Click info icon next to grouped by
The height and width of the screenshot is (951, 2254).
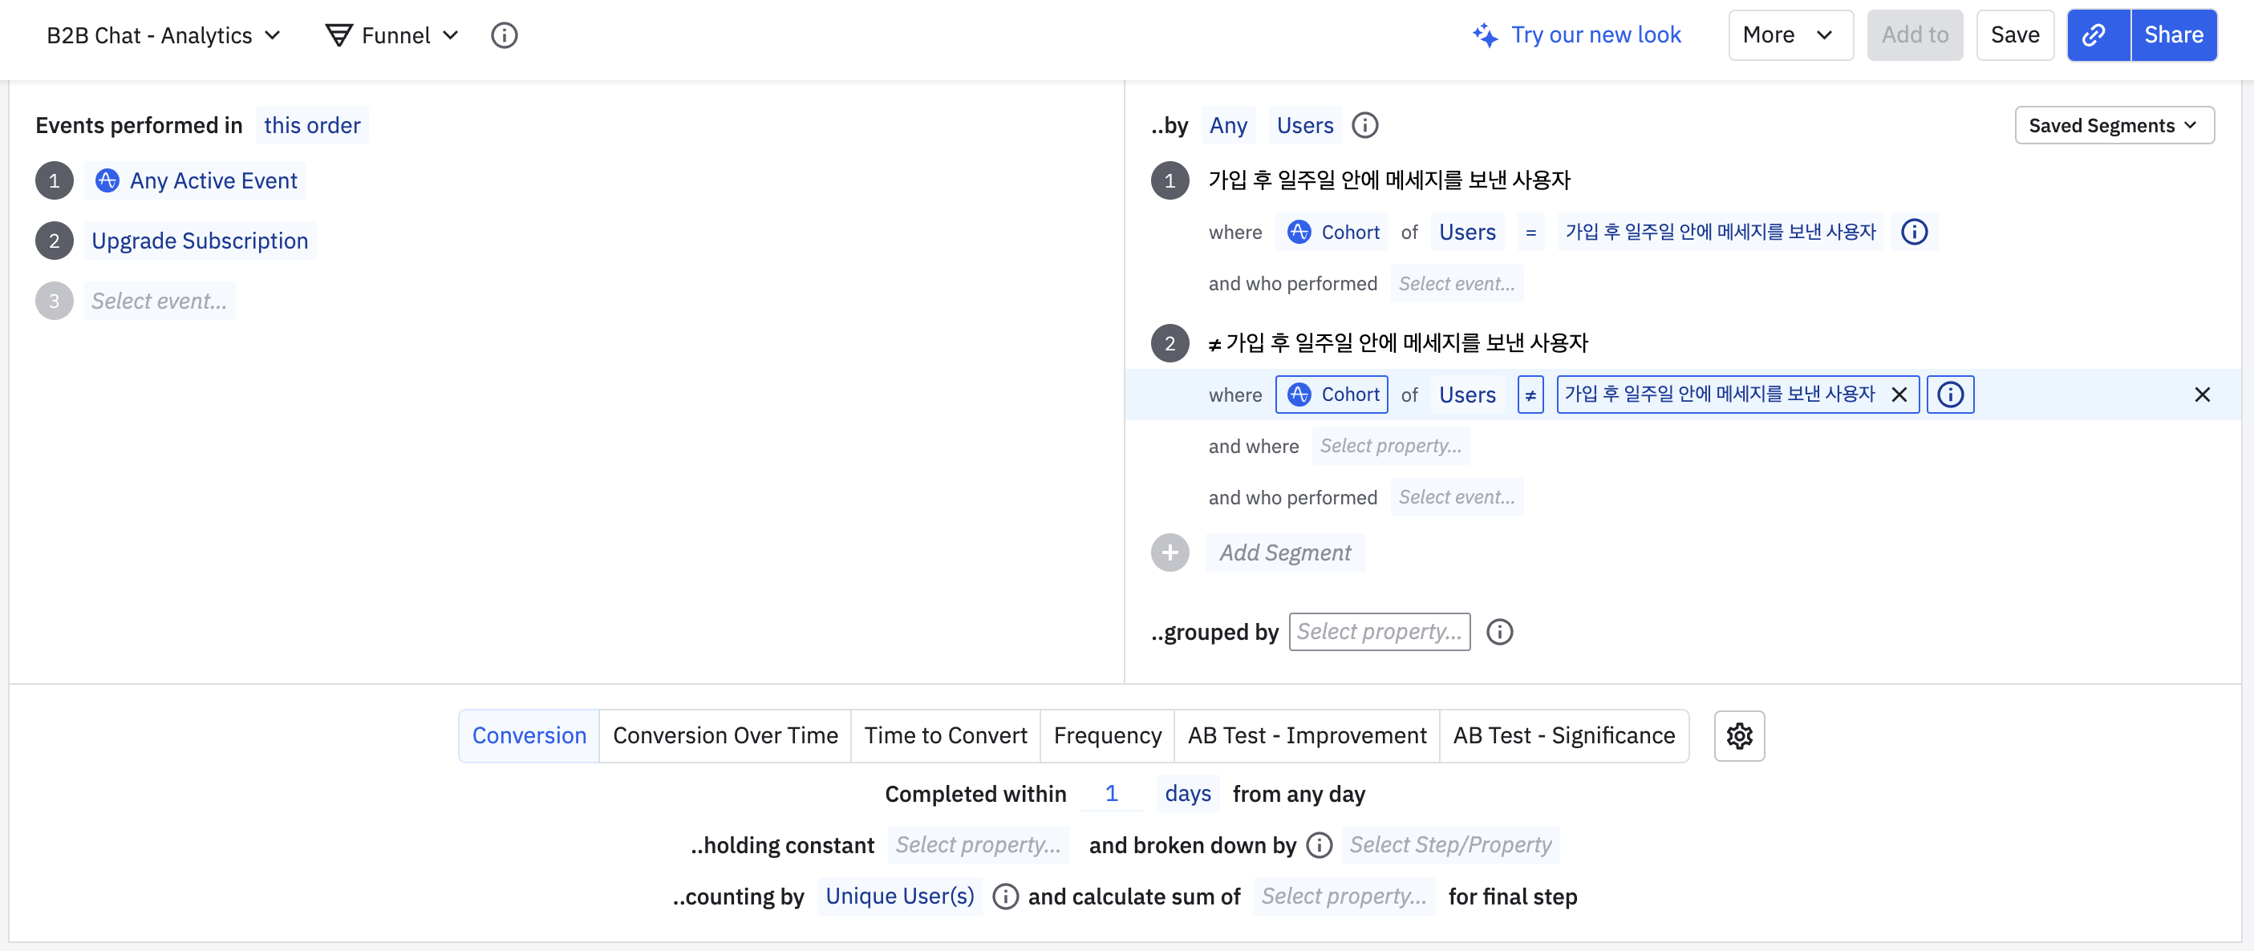point(1499,632)
